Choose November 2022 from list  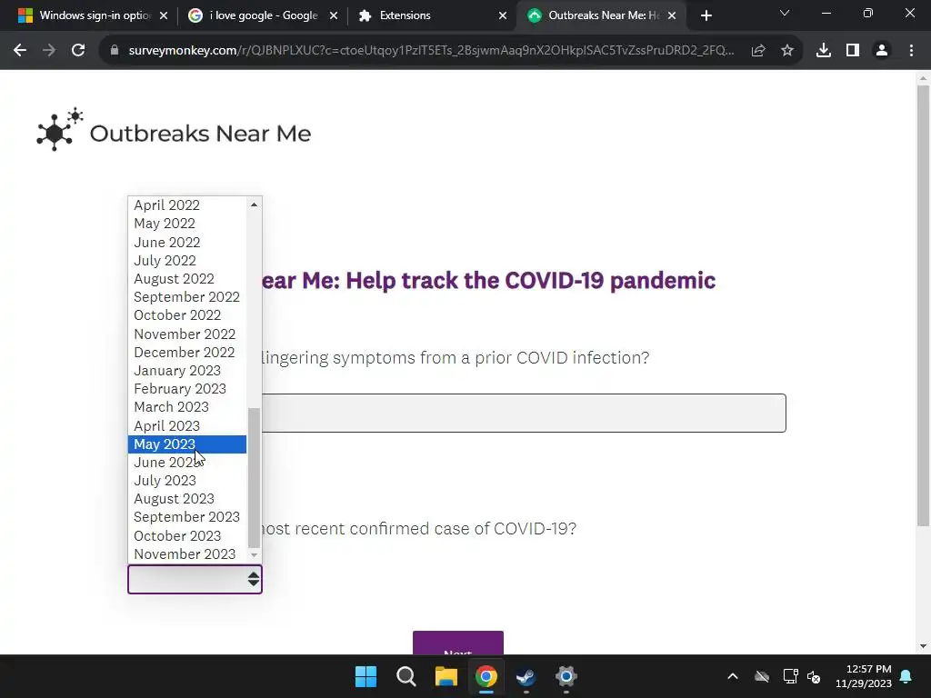tap(187, 334)
